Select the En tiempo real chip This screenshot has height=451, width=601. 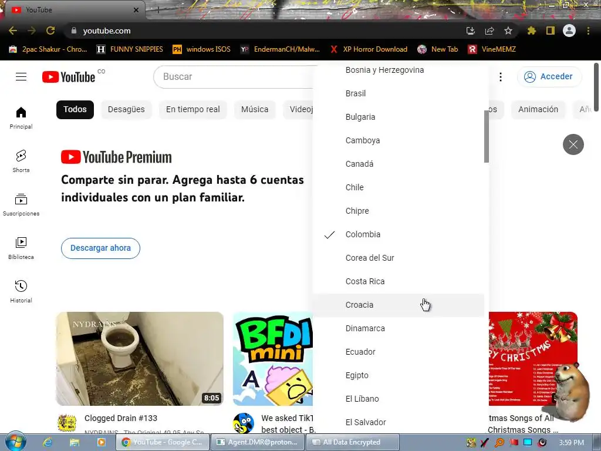click(x=193, y=110)
